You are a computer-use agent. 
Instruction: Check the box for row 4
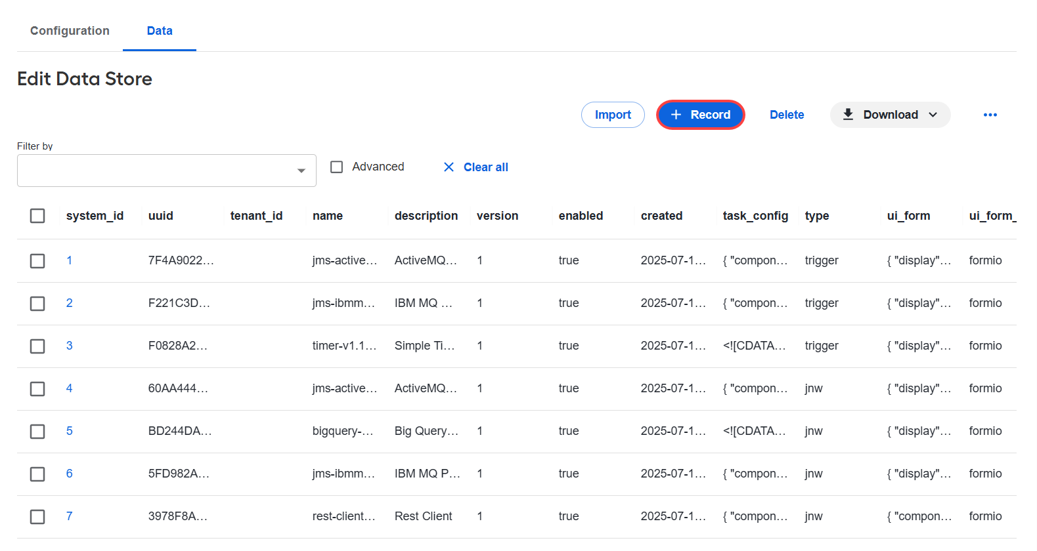click(37, 389)
